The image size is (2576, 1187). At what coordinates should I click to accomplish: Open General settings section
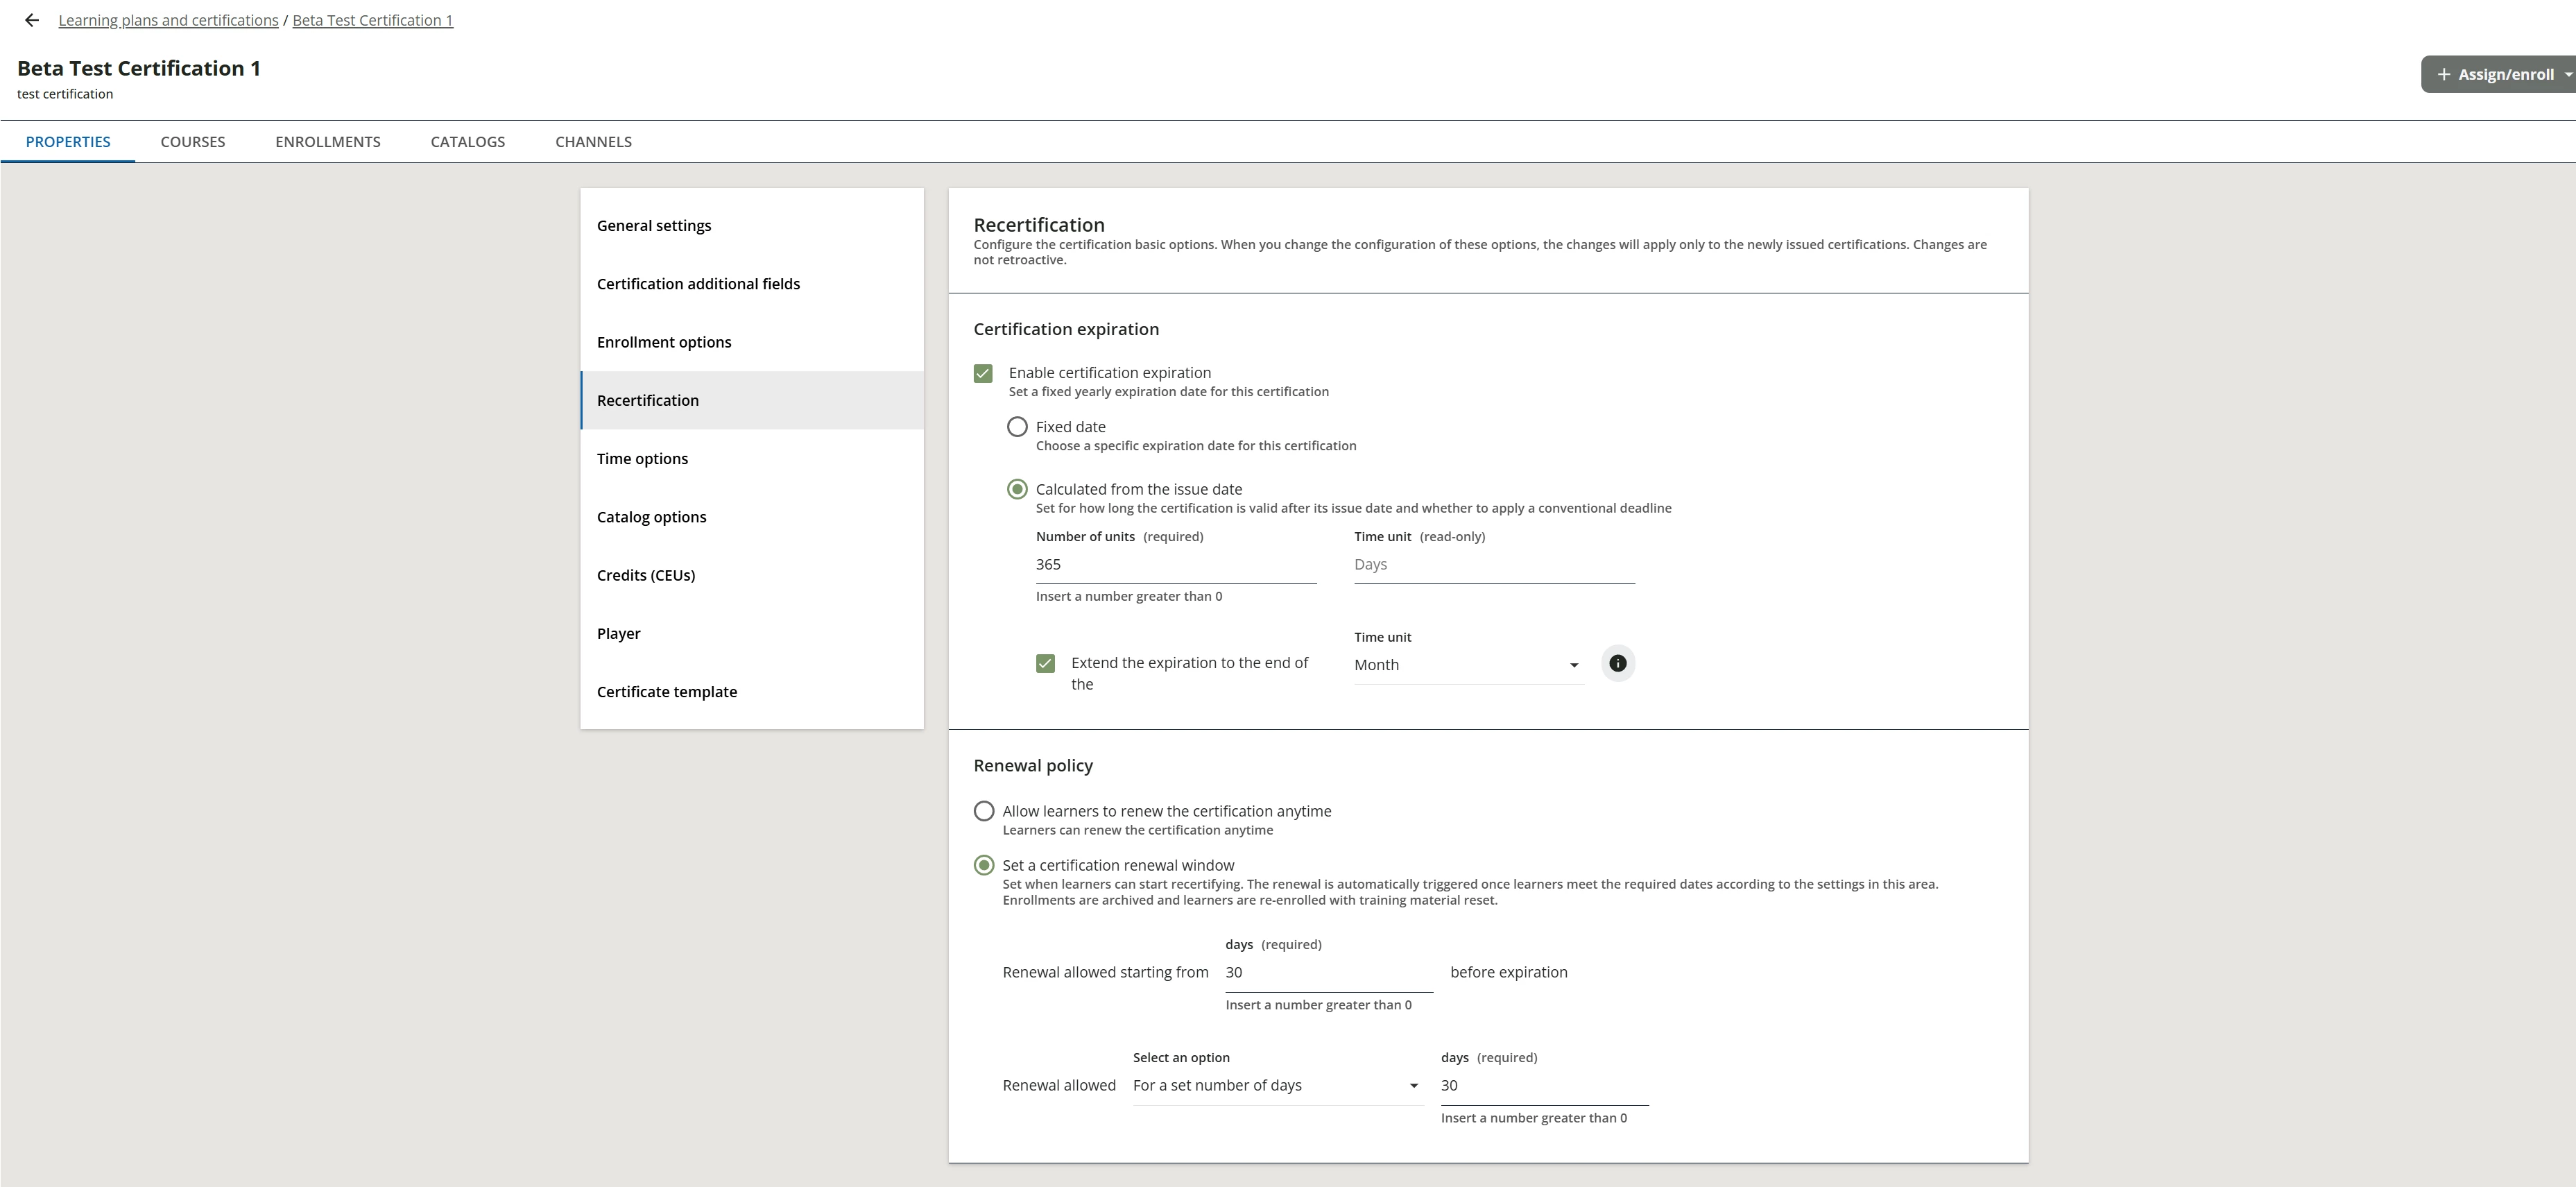752,226
